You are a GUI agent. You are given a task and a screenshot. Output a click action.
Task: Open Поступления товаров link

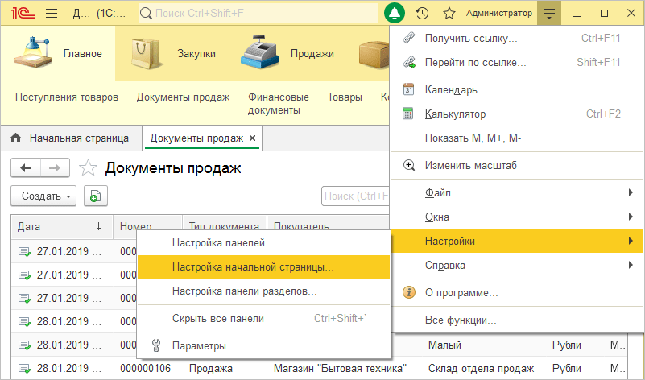click(x=67, y=97)
